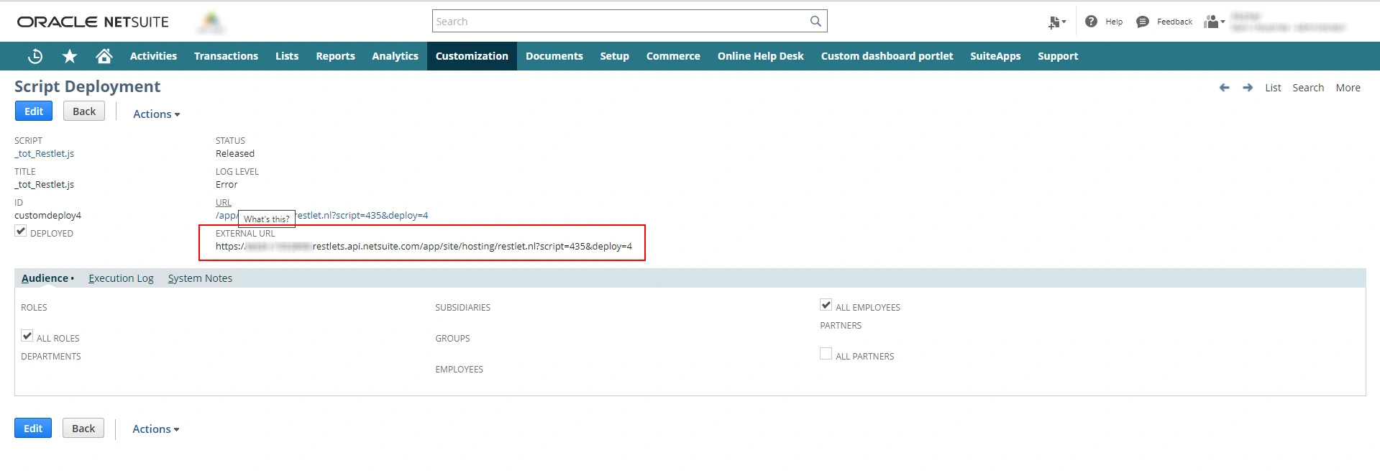Image resolution: width=1380 pixels, height=471 pixels.
Task: Open the change role user dropdown
Action: [x=1214, y=22]
